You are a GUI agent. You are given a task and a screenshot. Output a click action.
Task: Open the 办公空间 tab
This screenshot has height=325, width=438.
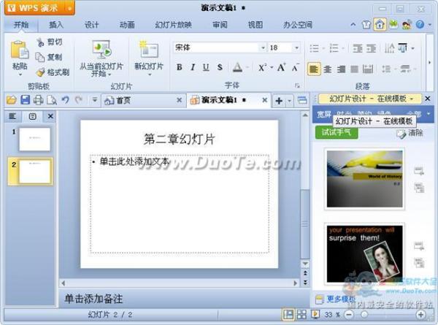(x=298, y=25)
